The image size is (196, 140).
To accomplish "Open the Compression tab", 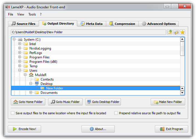I will [x=122, y=24].
